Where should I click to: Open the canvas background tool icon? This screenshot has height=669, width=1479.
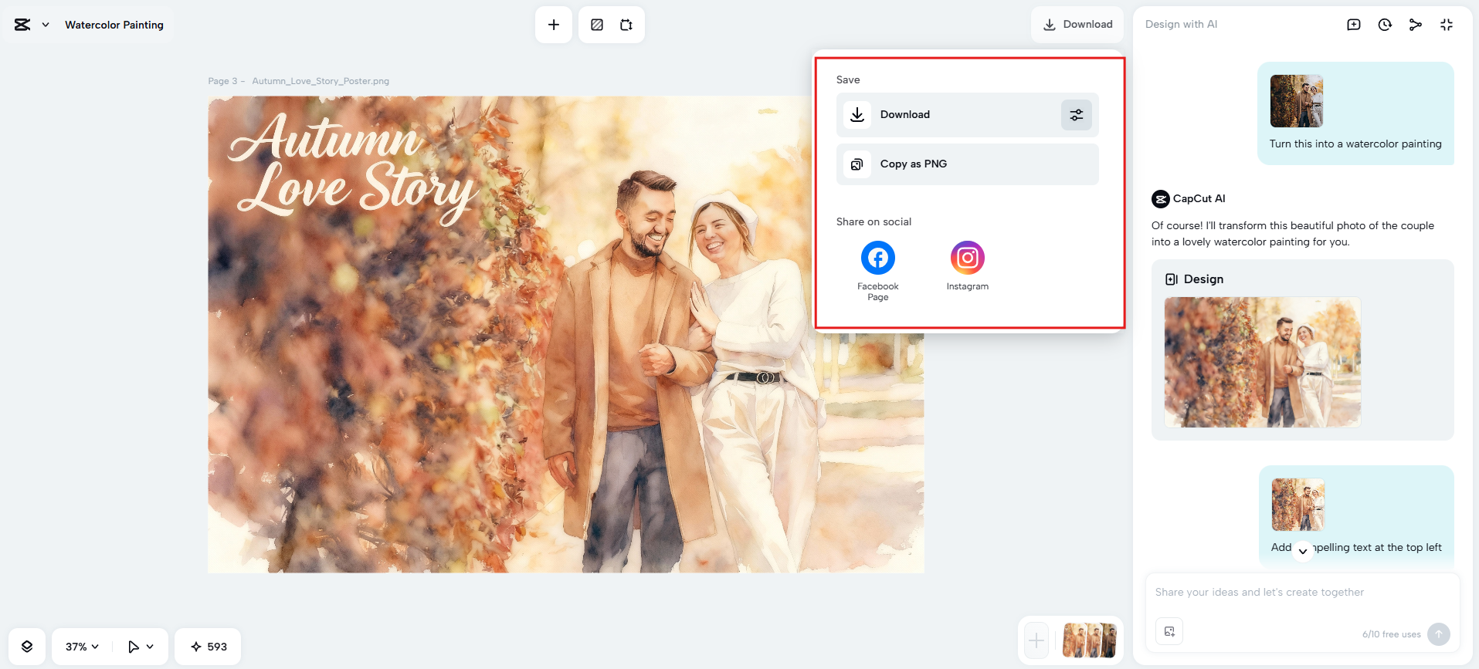(597, 25)
